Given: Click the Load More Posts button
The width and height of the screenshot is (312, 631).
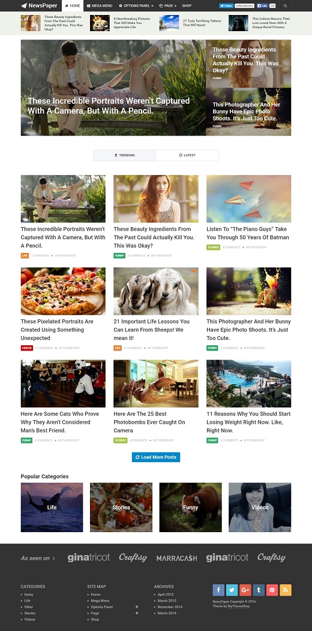Looking at the screenshot, I should [x=156, y=457].
